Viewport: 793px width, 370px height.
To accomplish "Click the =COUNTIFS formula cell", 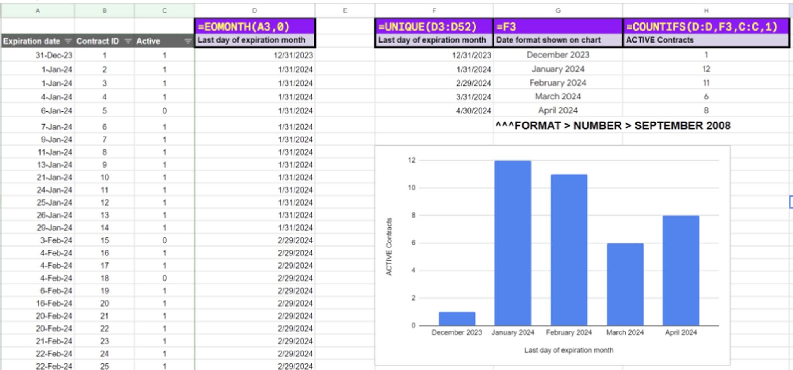I will click(x=706, y=27).
